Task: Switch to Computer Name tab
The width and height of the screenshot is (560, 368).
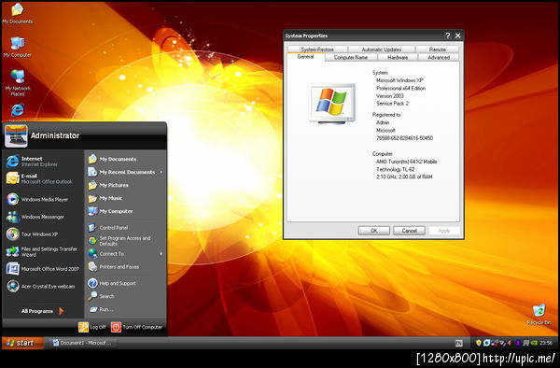Action: 351,57
